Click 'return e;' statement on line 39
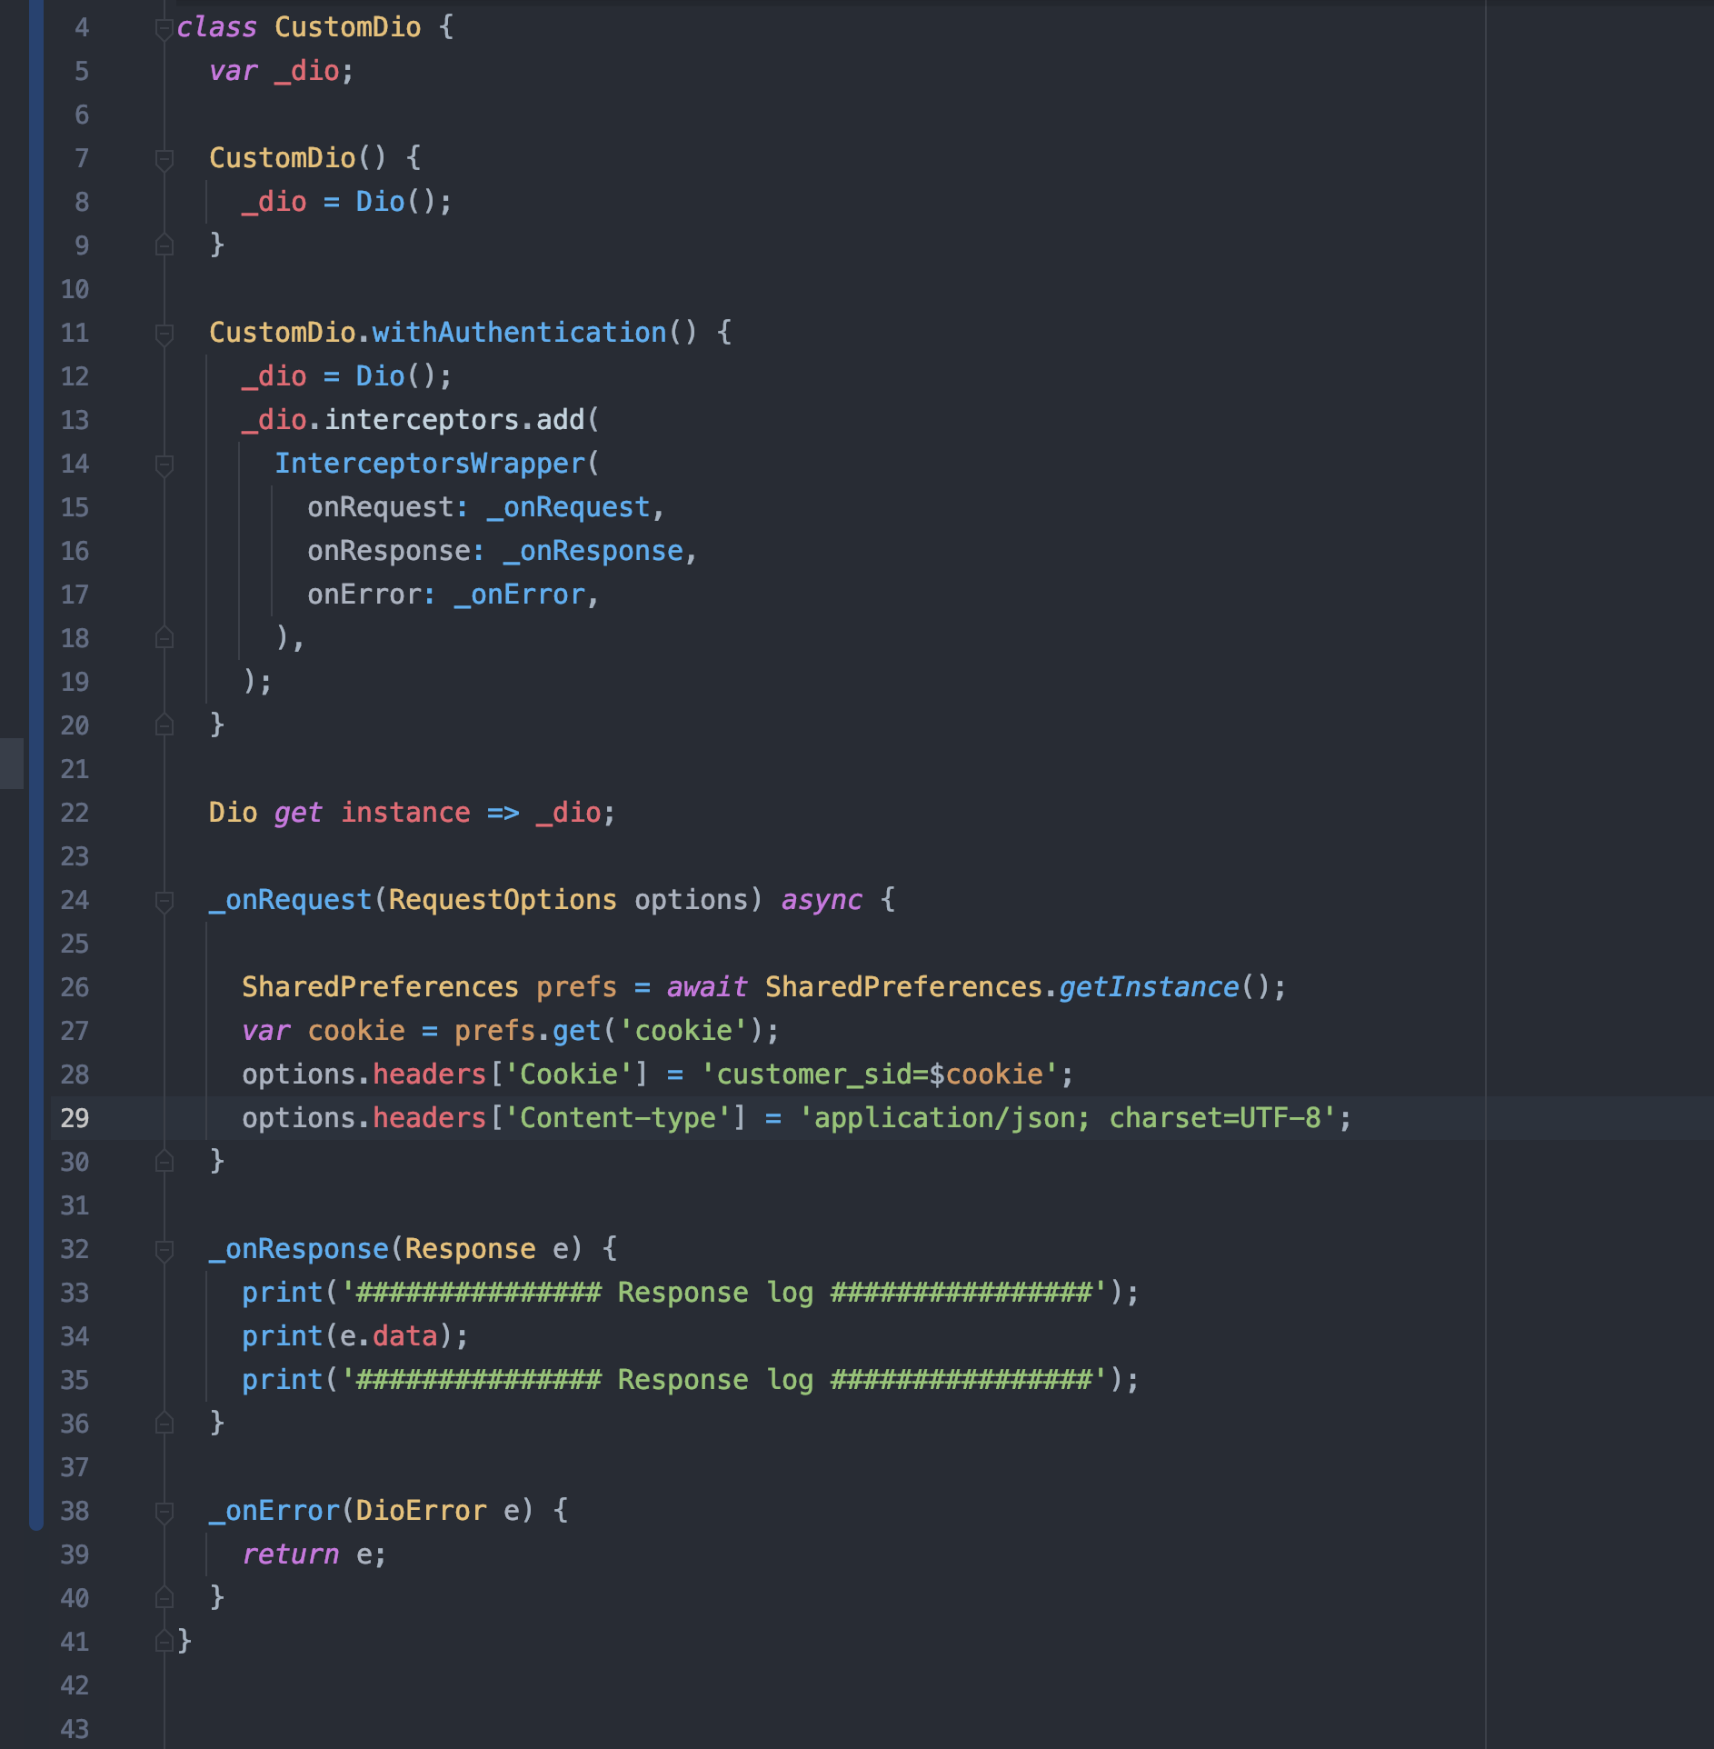The width and height of the screenshot is (1714, 1749). [314, 1554]
